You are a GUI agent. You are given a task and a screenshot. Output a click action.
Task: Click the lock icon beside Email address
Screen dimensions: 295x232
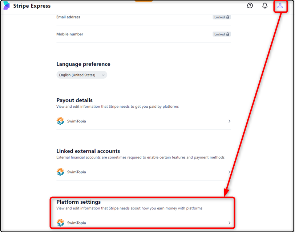[x=228, y=17]
